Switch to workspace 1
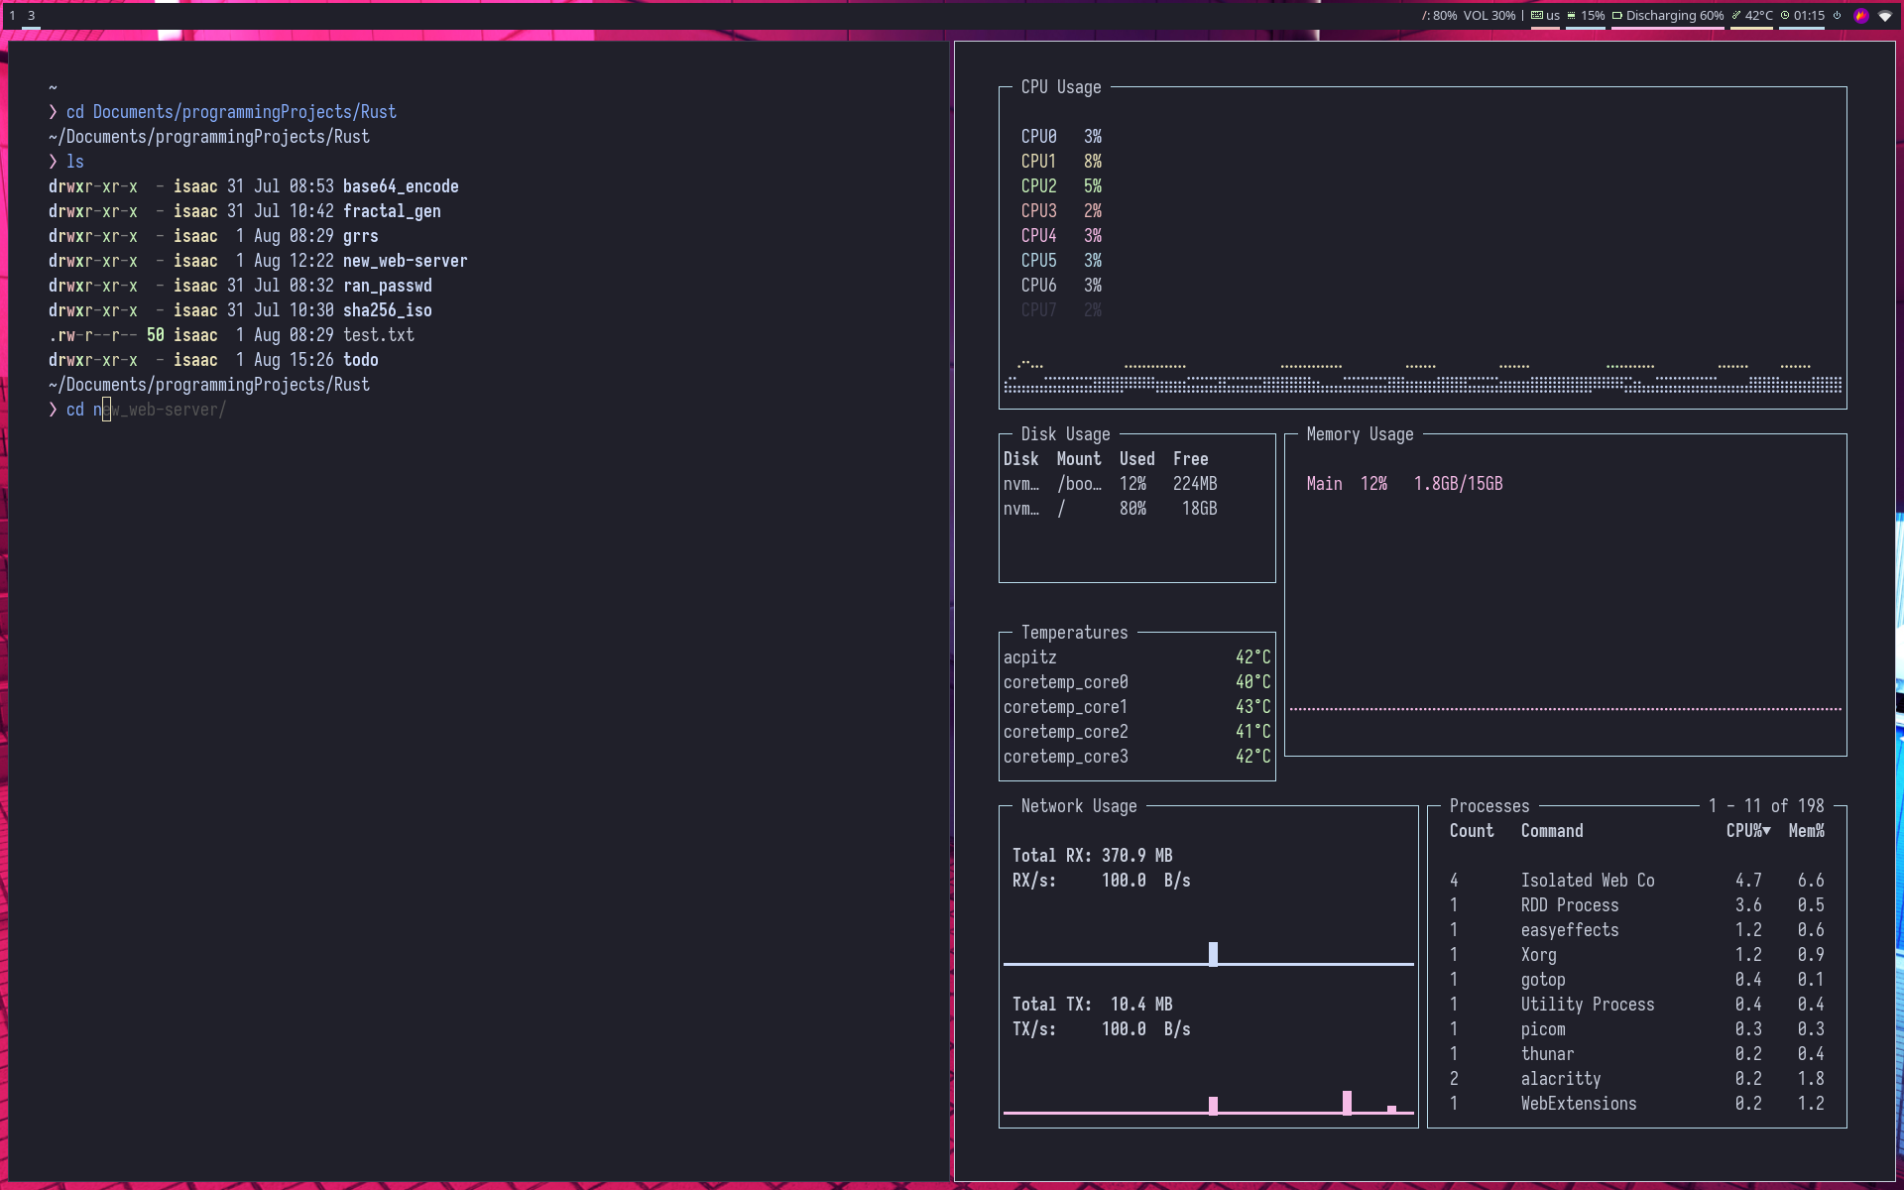Viewport: 1904px width, 1190px height. coord(10,16)
